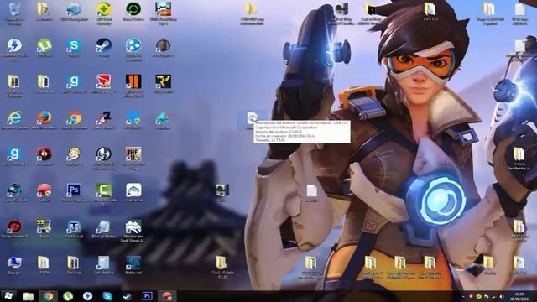Select the Battle.net desktop shortcut

click(x=133, y=265)
